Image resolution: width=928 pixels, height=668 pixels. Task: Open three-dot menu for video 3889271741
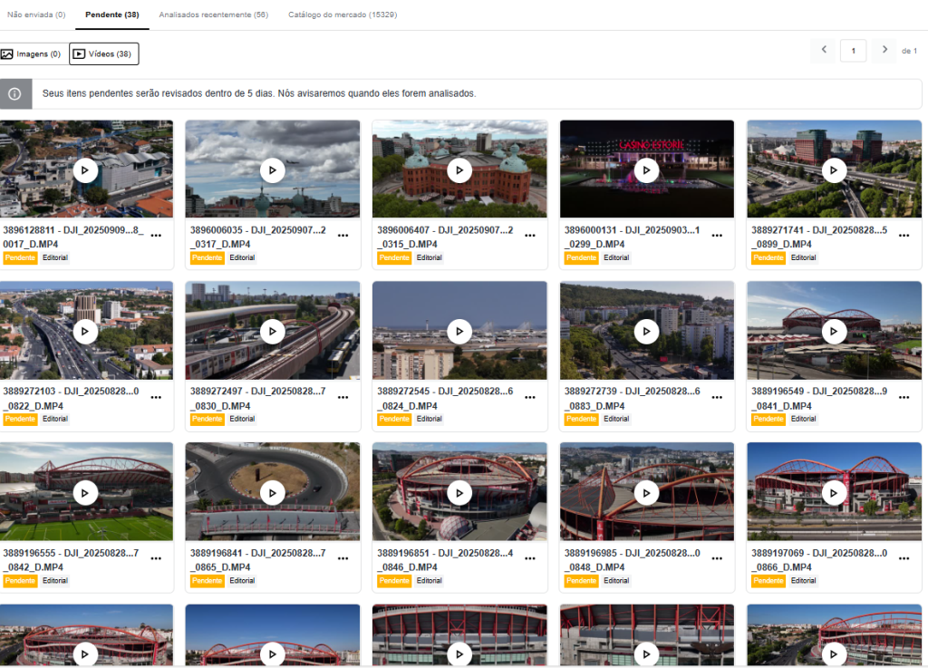point(904,236)
